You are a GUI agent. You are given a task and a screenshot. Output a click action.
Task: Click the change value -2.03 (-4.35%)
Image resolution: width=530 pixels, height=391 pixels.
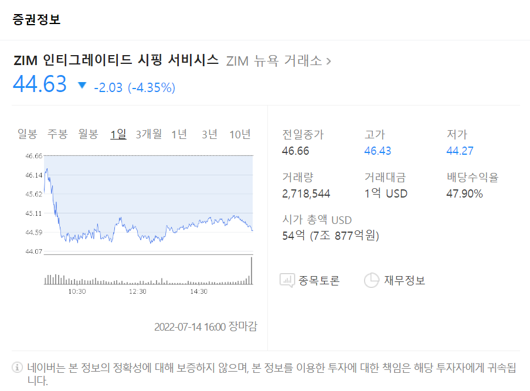pyautogui.click(x=134, y=87)
